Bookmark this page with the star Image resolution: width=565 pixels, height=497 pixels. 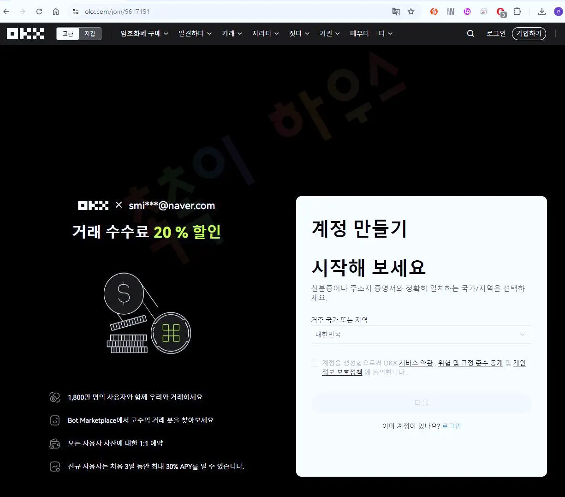[411, 12]
